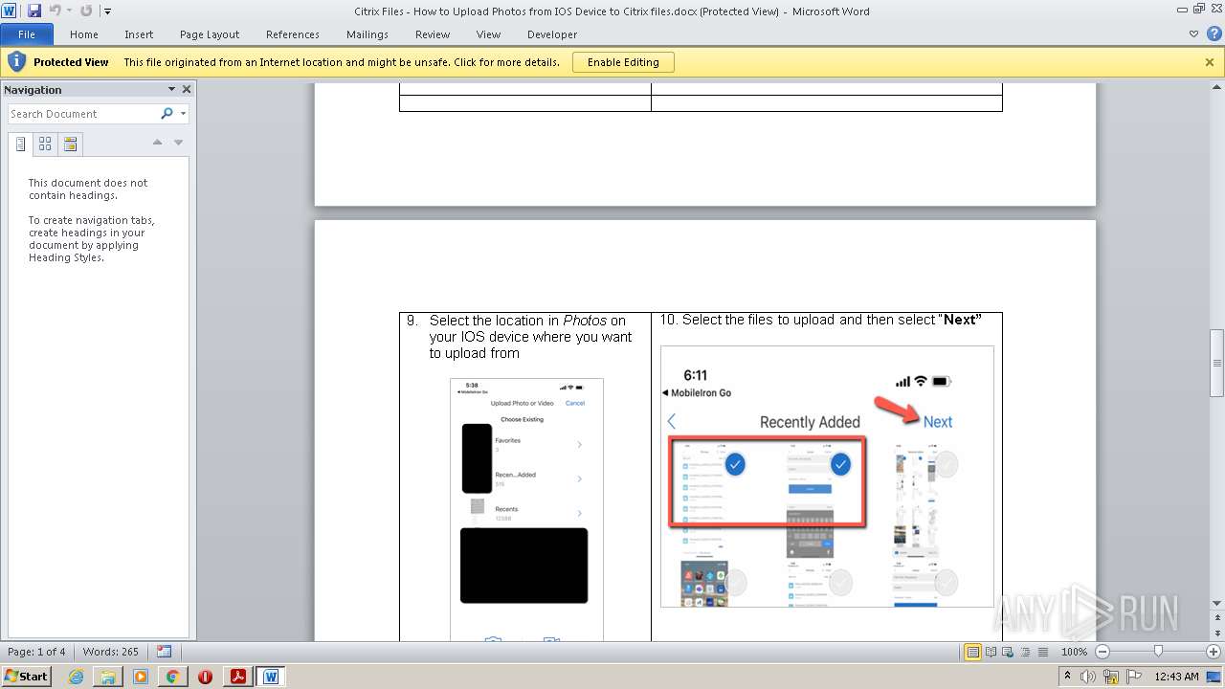This screenshot has width=1225, height=689.
Task: Click the 12:43 AM clock in taskbar
Action: [1176, 677]
